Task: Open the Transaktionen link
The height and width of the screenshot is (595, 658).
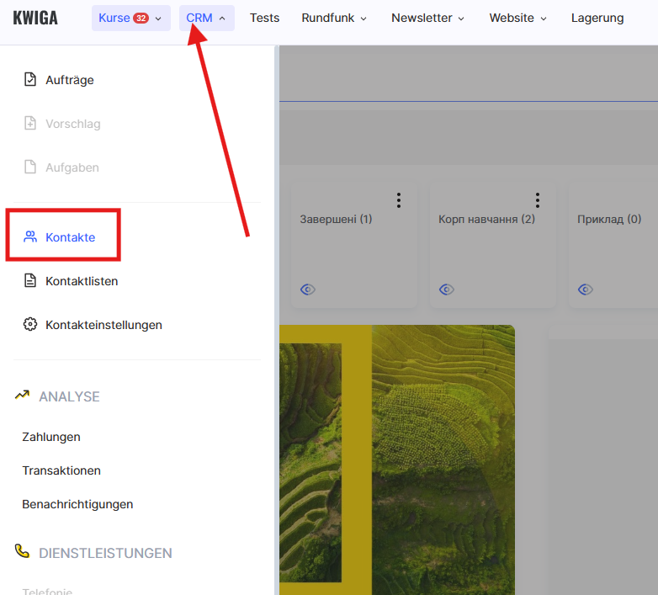Action: tap(61, 470)
